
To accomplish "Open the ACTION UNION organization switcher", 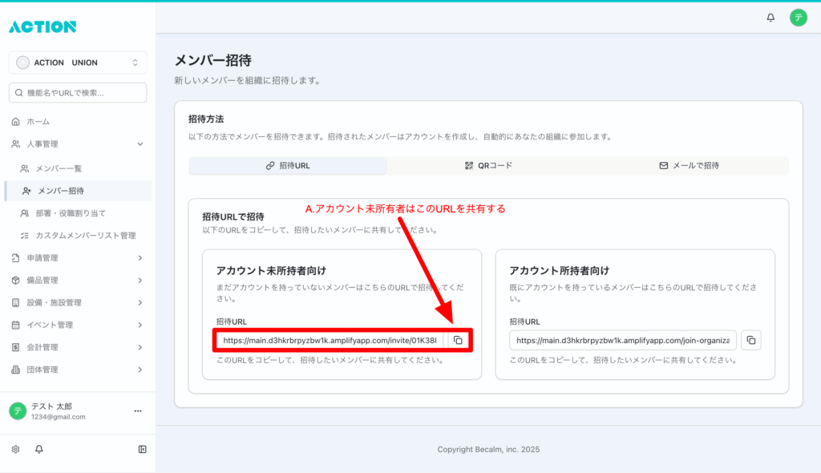I will click(x=78, y=63).
